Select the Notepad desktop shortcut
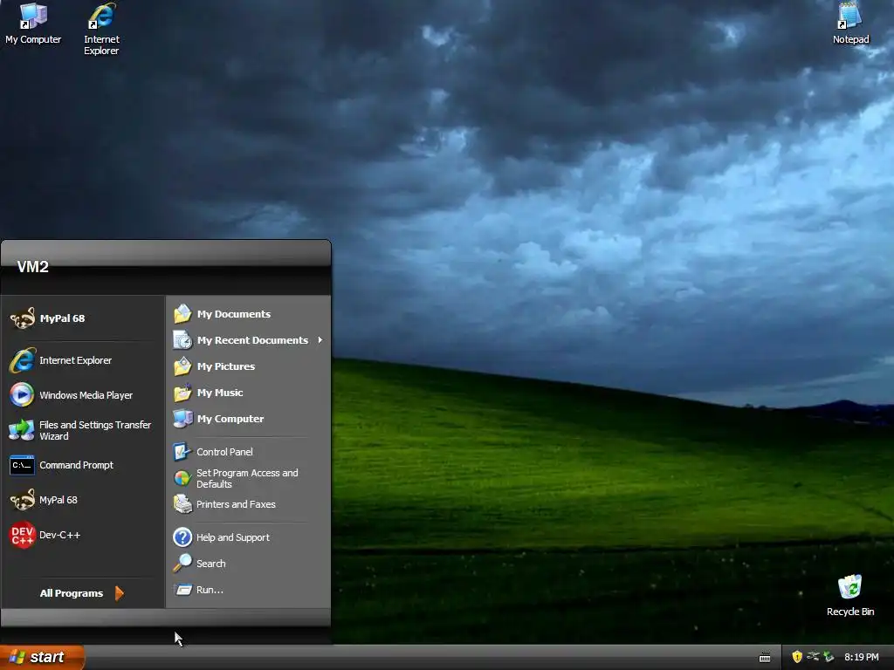 [x=850, y=24]
